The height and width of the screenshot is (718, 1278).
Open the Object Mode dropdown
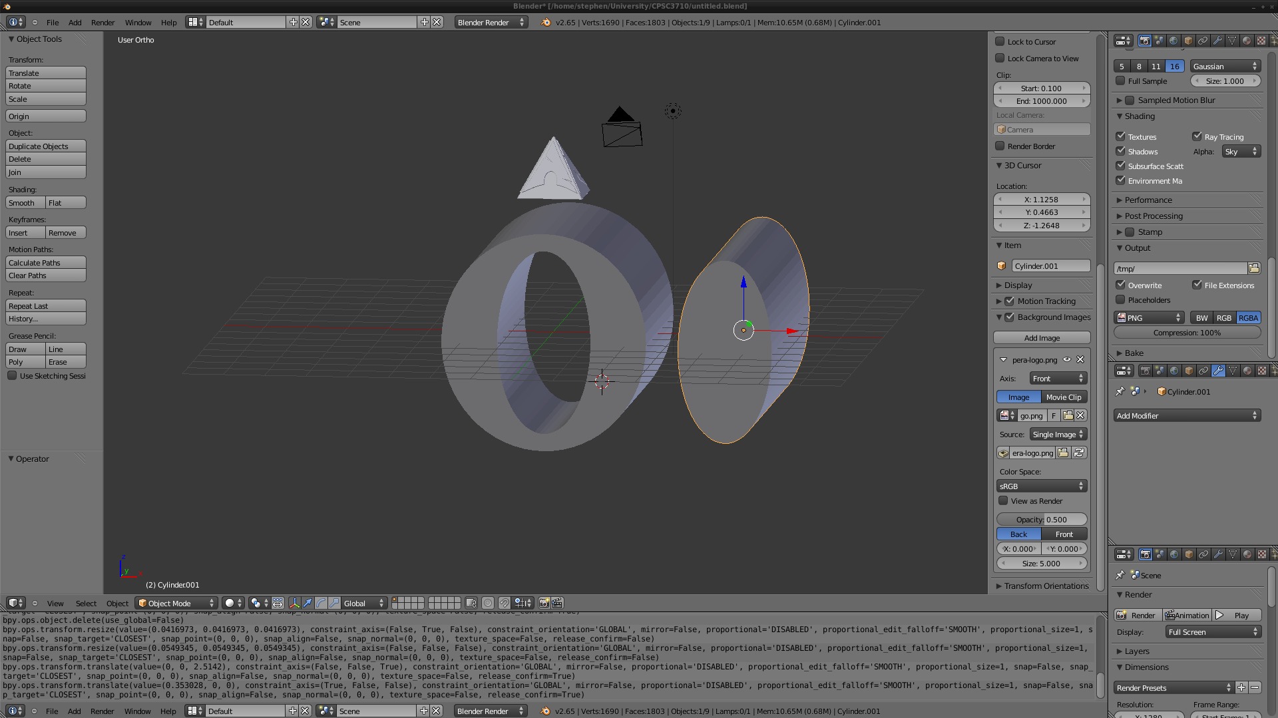[176, 603]
